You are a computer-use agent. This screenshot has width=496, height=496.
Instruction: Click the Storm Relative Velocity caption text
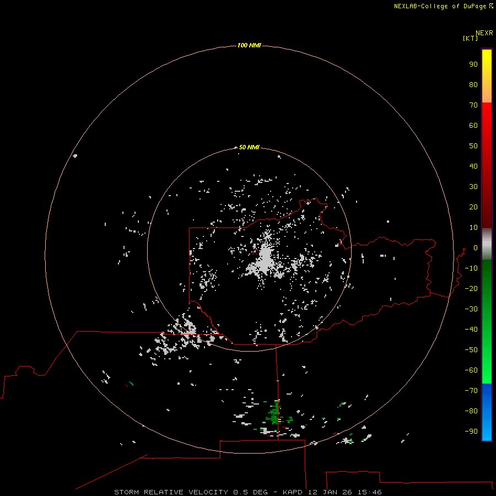click(248, 492)
